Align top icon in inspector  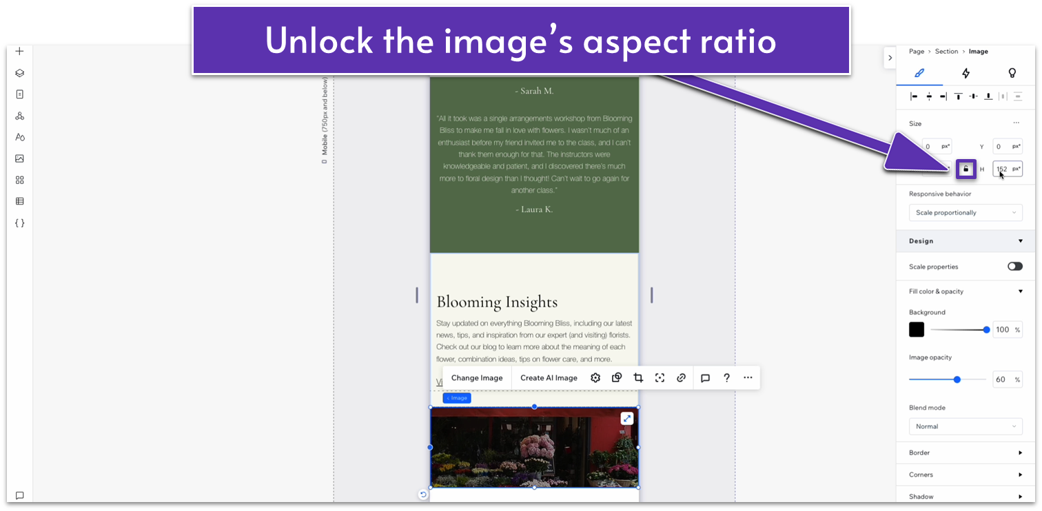(959, 96)
